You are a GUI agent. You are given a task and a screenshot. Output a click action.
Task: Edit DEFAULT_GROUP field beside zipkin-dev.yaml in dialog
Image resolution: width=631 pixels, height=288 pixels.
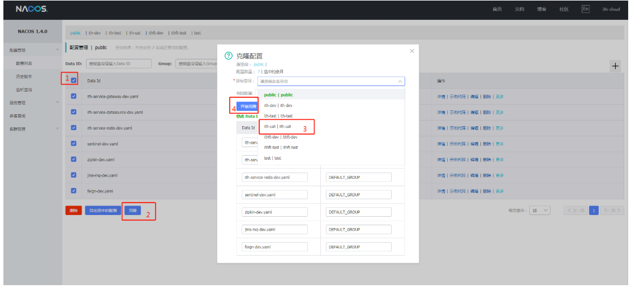click(359, 212)
